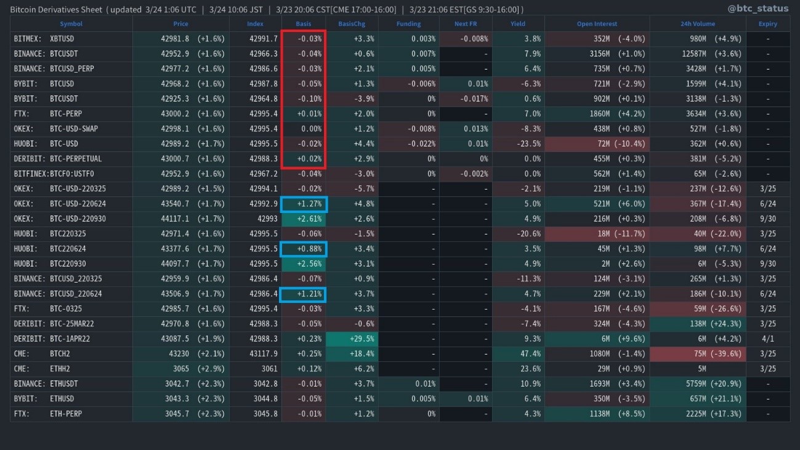Click the Index column header
Screen dimensions: 800x450
(x=255, y=24)
